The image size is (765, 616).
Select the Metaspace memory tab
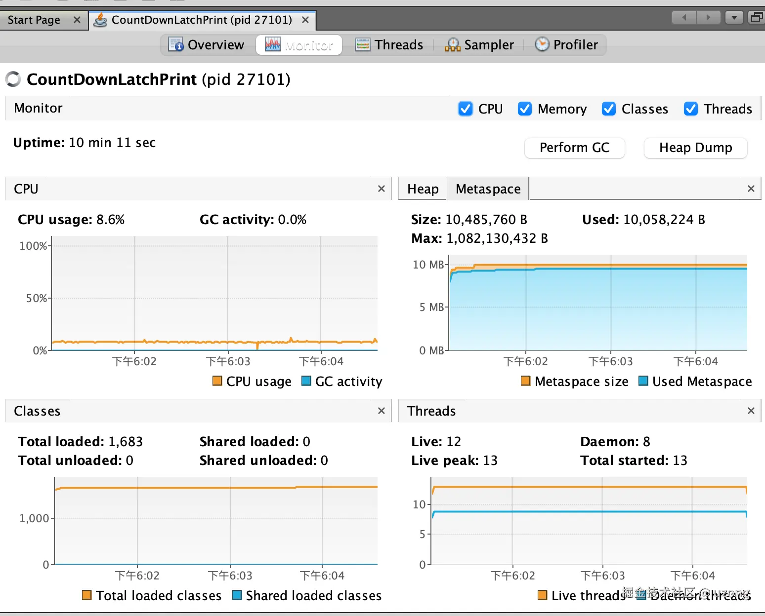click(488, 189)
